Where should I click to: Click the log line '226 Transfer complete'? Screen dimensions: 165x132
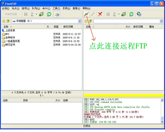click(x=100, y=110)
